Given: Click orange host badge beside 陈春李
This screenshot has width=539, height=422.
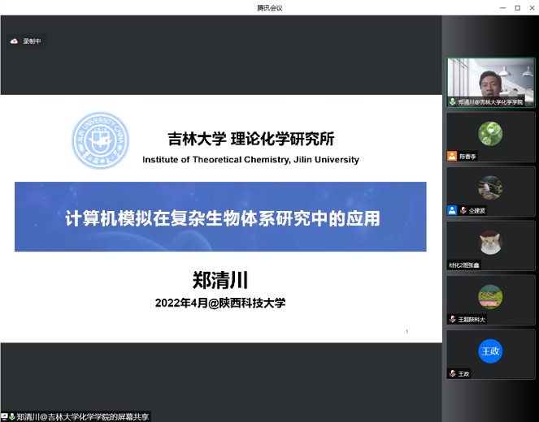Looking at the screenshot, I should point(452,156).
